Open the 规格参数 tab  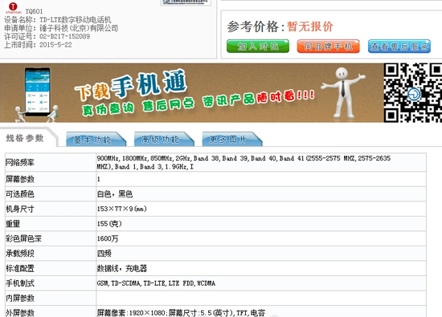point(25,138)
